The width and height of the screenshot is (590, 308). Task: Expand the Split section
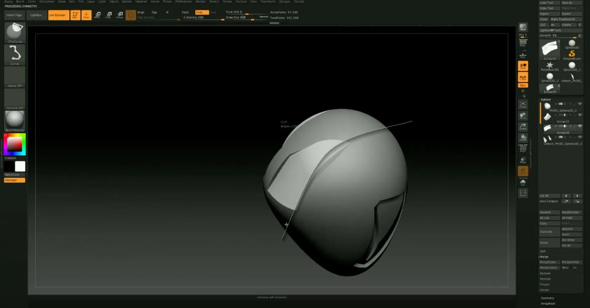(x=543, y=251)
